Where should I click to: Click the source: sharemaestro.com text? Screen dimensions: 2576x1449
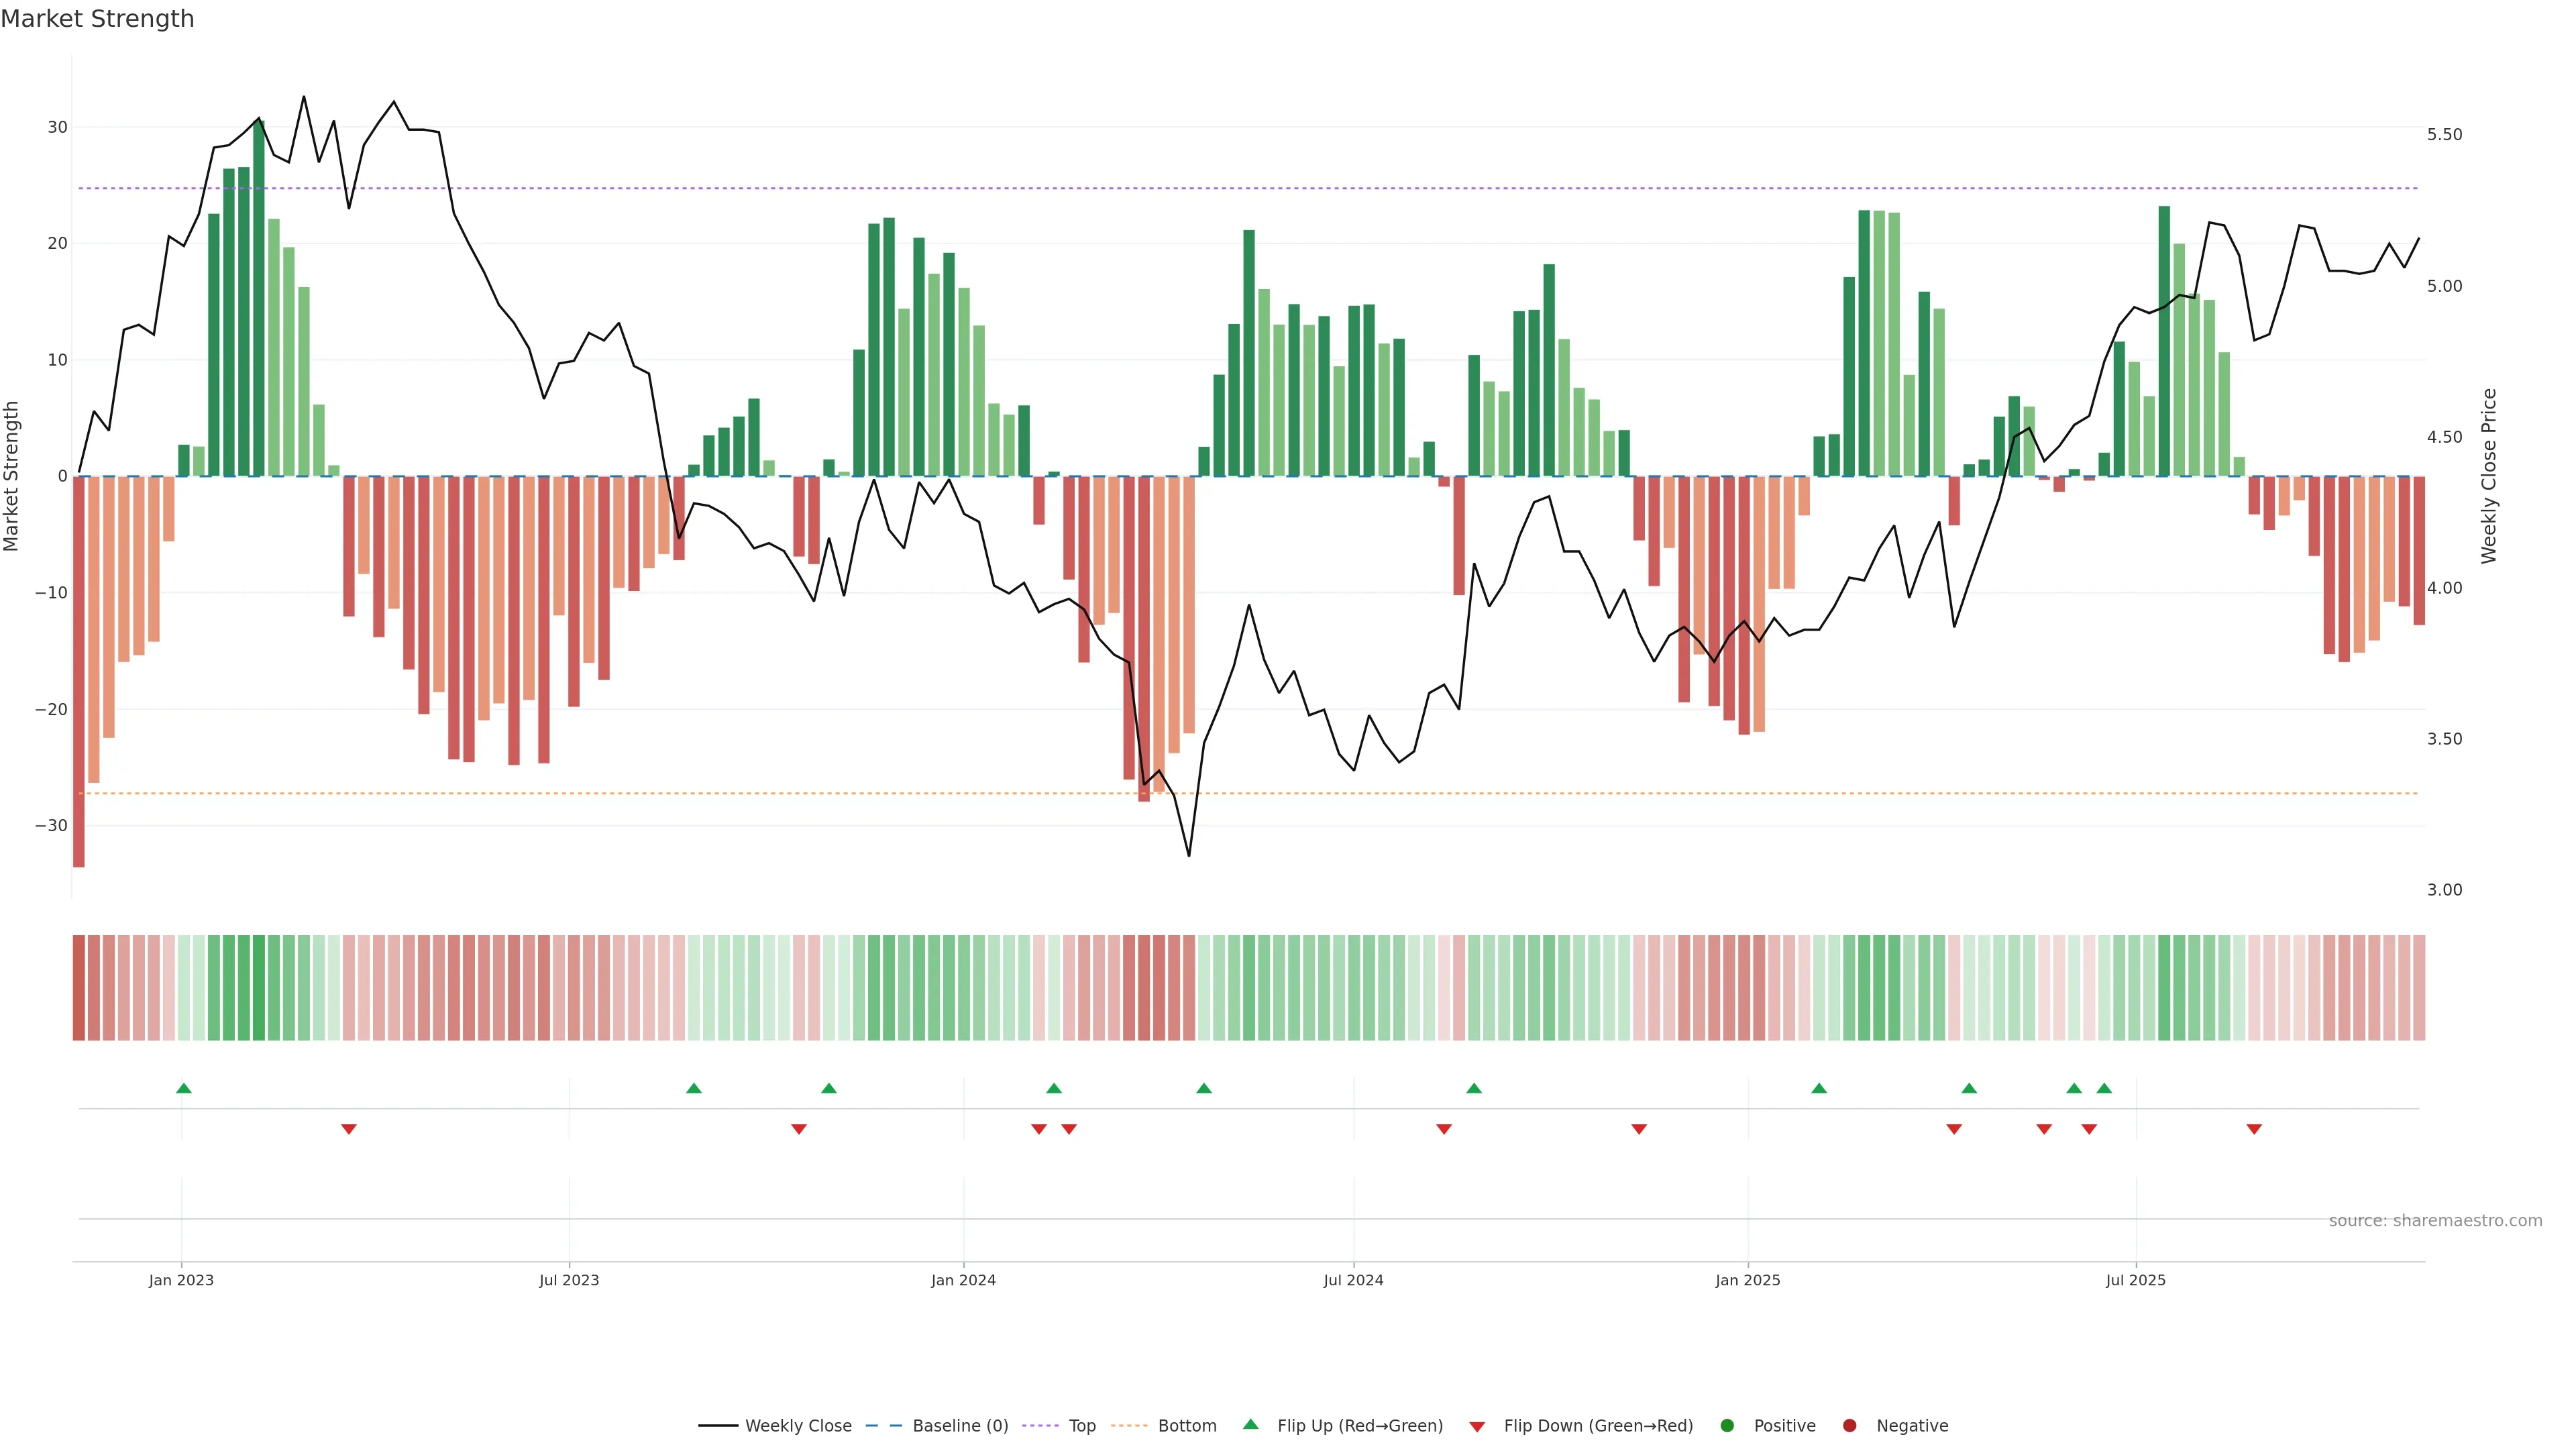2435,1221
